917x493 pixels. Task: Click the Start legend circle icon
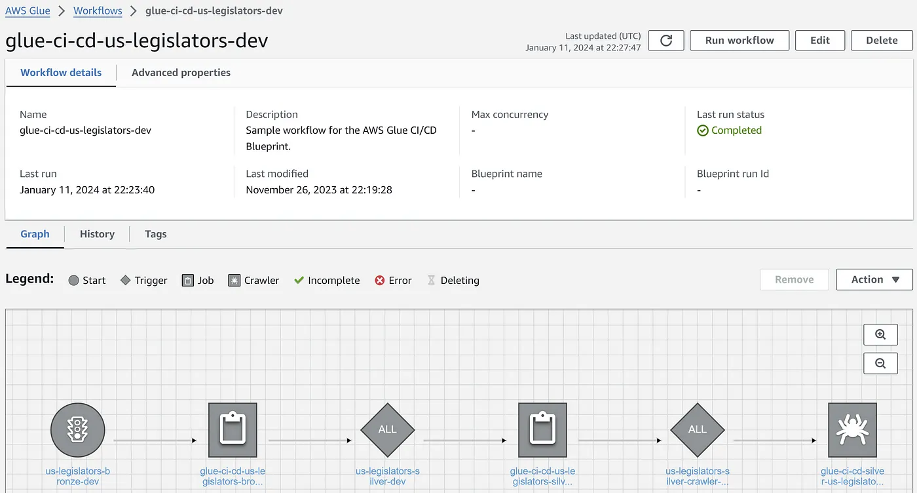(x=74, y=280)
